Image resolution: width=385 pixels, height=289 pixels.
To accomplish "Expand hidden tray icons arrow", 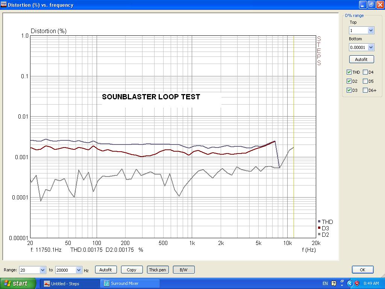I will pyautogui.click(x=350, y=283).
